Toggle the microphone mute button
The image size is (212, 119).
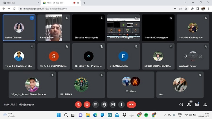tap(78, 104)
